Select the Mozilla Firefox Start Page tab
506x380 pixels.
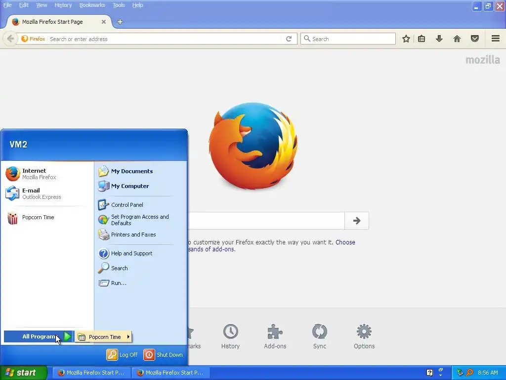(59, 22)
